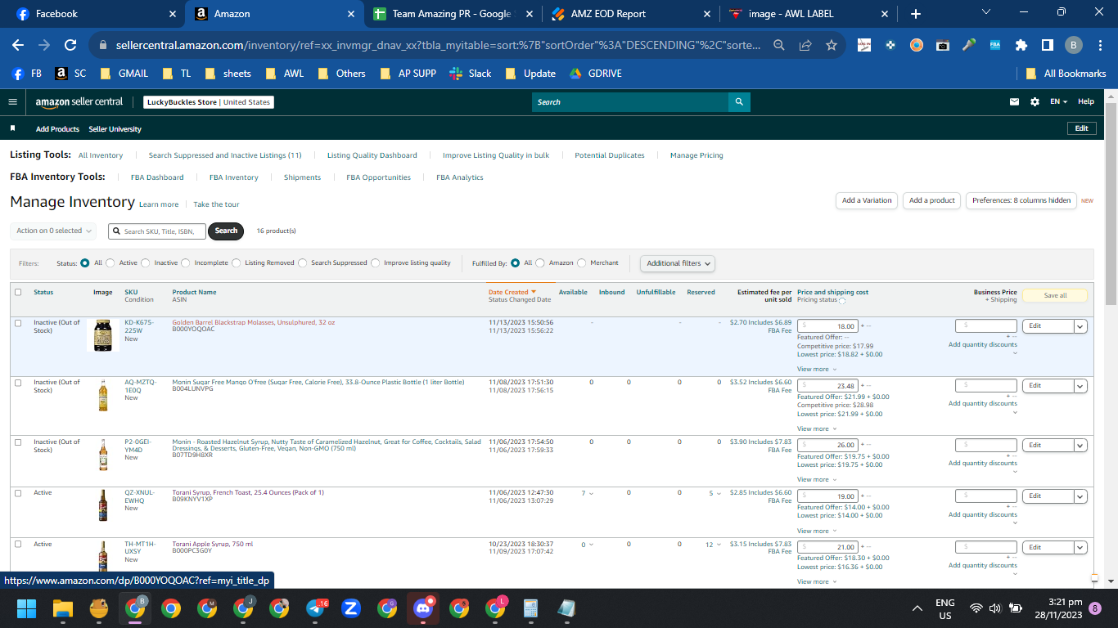
Task: Expand the Additional filters dropdown
Action: click(678, 263)
